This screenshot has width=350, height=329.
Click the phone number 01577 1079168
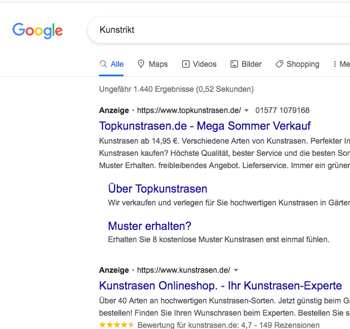click(x=282, y=110)
